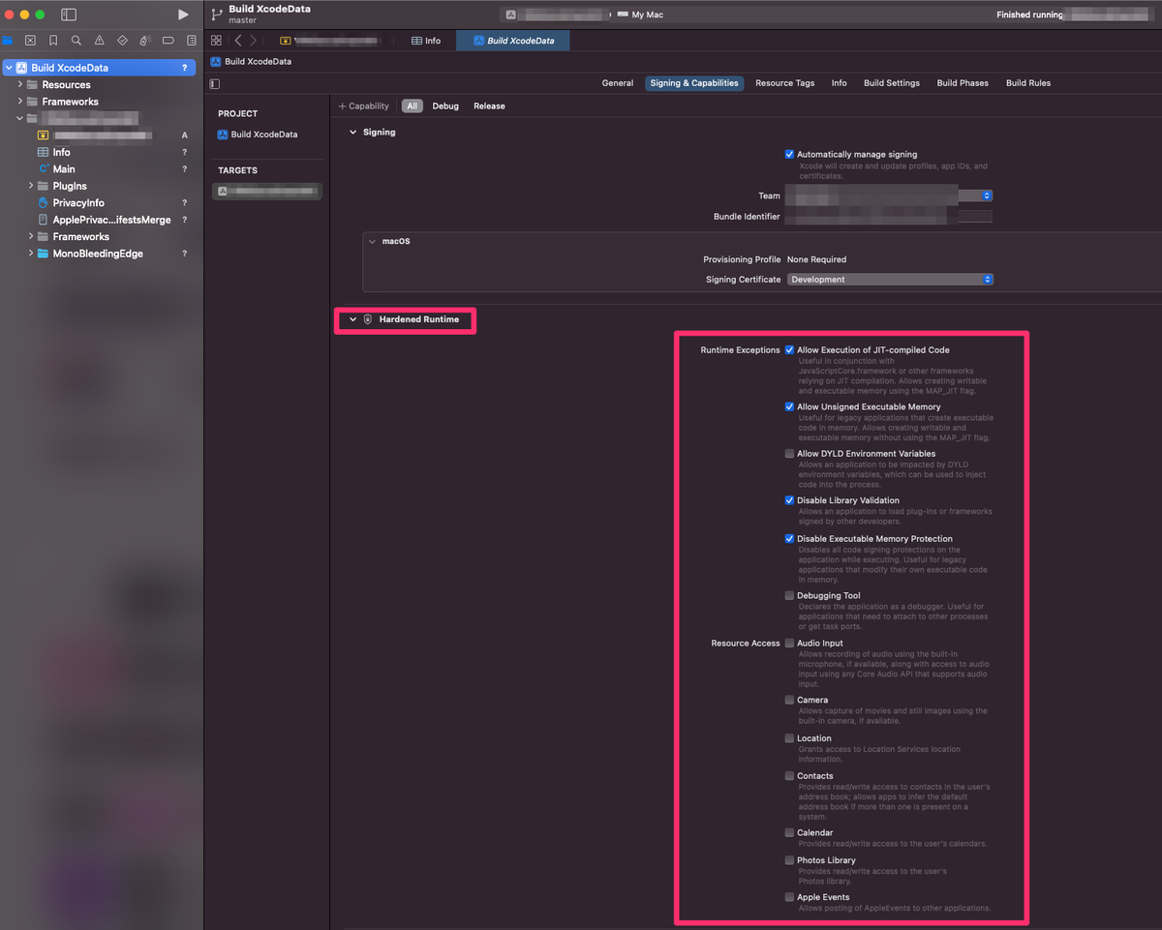The image size is (1162, 930).
Task: Open the Debug navigator spray icon
Action: click(144, 41)
